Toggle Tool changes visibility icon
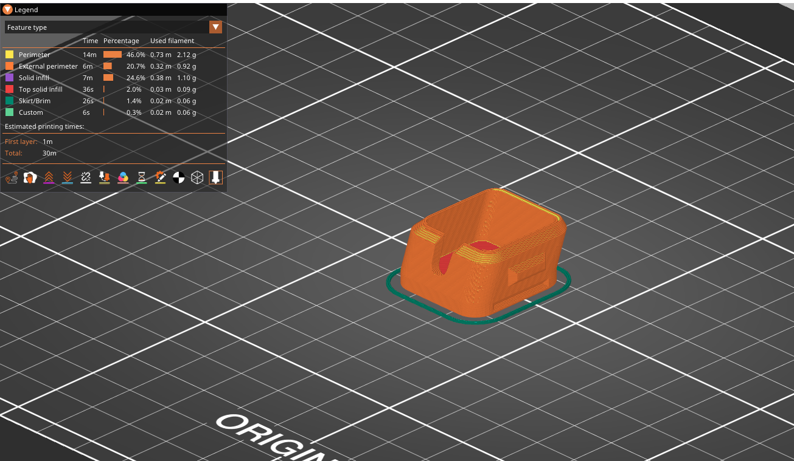This screenshot has width=794, height=461. pos(104,177)
